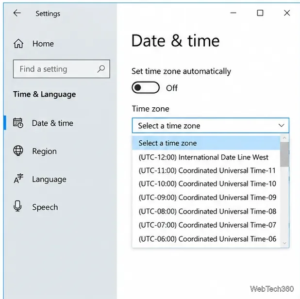
Task: Open the Home settings page
Action: 33,43
